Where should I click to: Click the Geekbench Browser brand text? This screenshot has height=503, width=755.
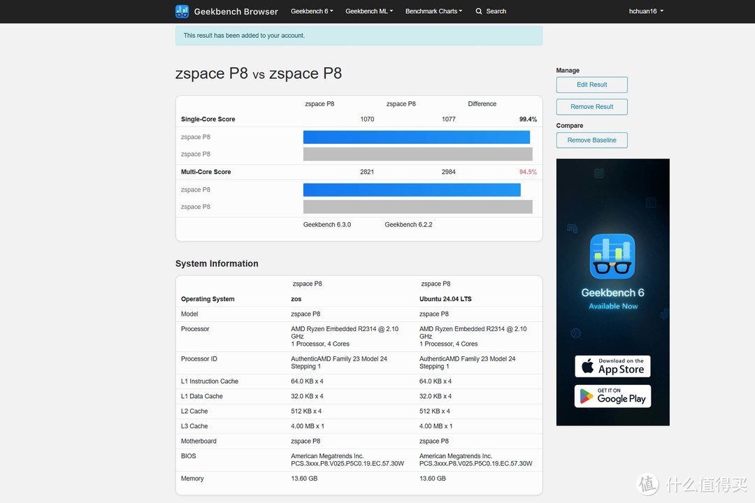[236, 11]
